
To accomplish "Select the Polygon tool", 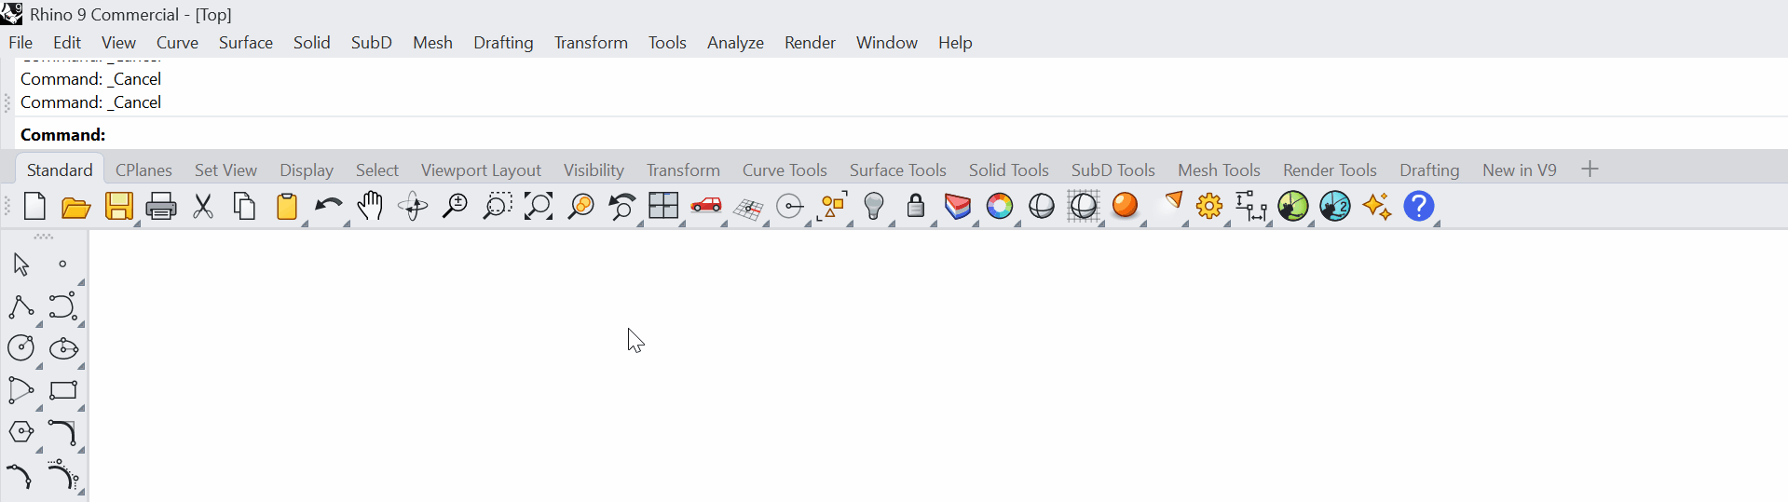I will pyautogui.click(x=21, y=432).
